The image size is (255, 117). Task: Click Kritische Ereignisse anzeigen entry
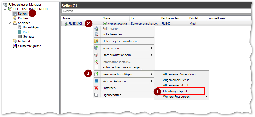click(x=122, y=67)
